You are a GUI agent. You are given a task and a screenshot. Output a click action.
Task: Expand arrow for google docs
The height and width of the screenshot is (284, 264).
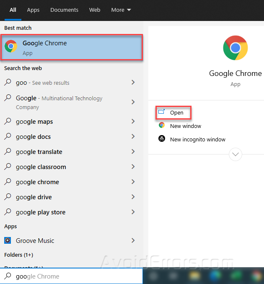point(133,136)
